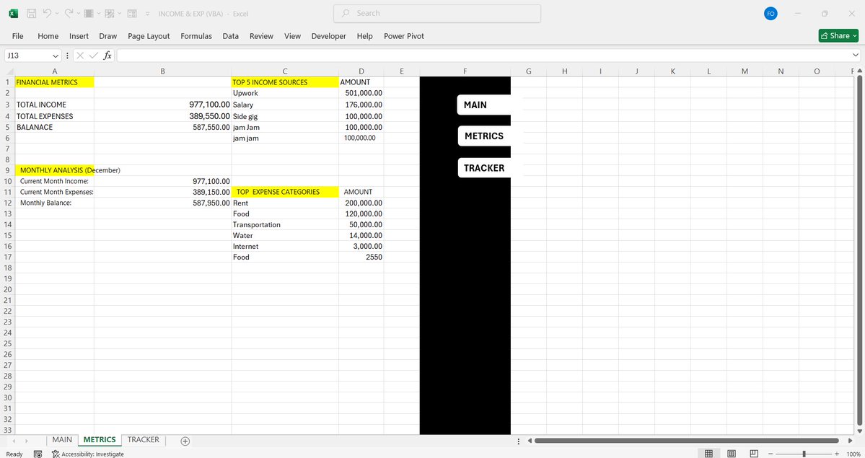The image size is (865, 458).
Task: Open the Page Layout ribbon tab
Action: click(x=149, y=36)
